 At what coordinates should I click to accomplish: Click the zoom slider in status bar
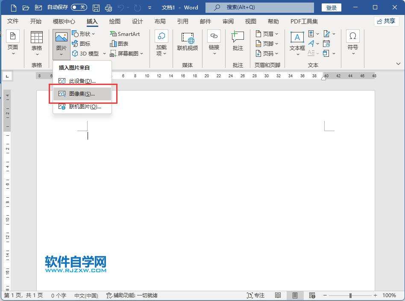(x=350, y=295)
